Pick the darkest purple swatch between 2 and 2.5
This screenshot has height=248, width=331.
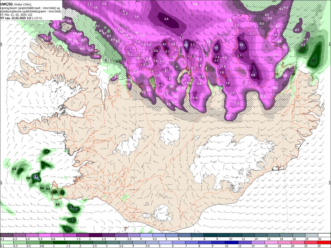95,235
